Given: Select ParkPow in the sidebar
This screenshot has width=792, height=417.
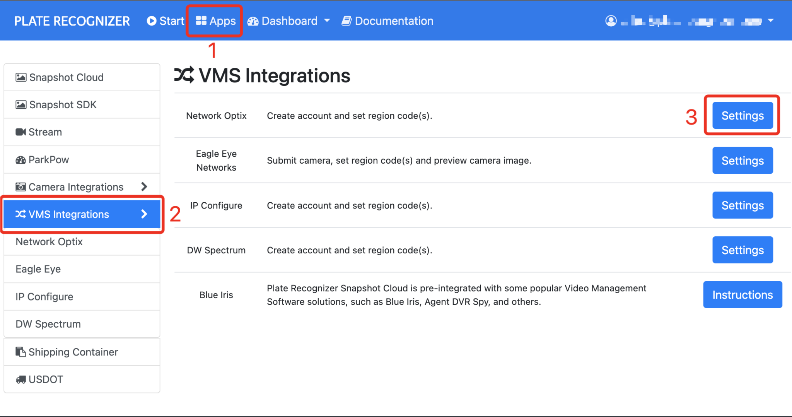Looking at the screenshot, I should pyautogui.click(x=82, y=160).
